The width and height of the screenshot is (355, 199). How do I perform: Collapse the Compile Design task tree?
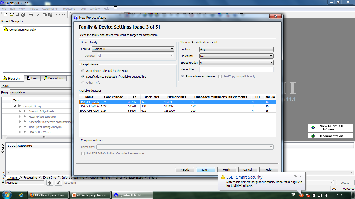click(x=15, y=106)
